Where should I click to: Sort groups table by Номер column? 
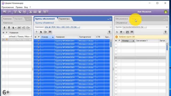point(48,37)
